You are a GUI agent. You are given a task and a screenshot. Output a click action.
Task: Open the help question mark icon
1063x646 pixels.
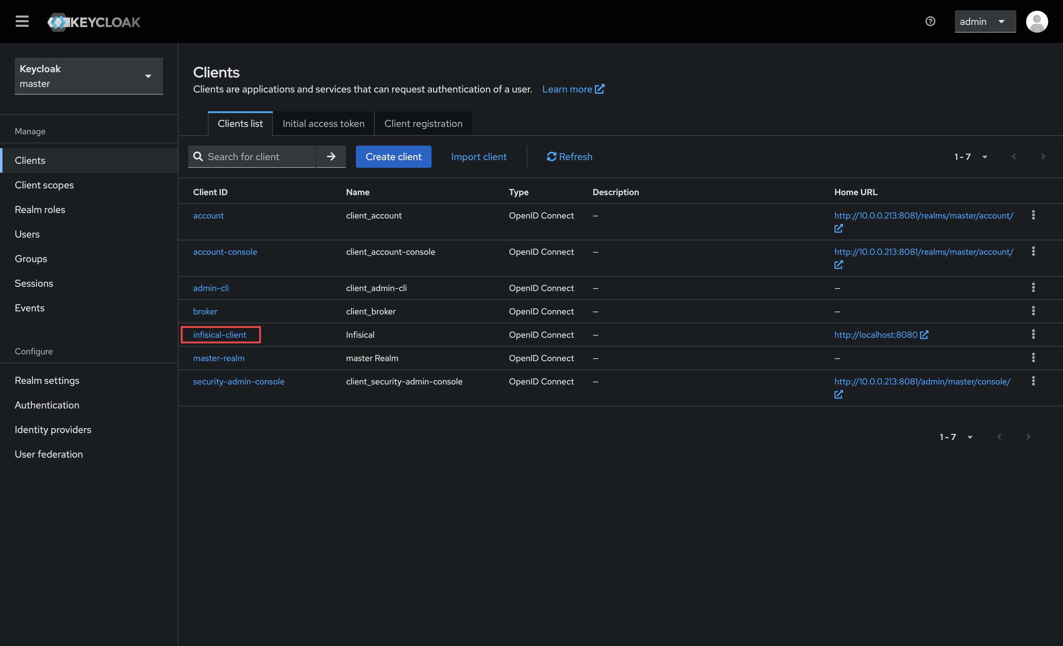click(x=930, y=22)
